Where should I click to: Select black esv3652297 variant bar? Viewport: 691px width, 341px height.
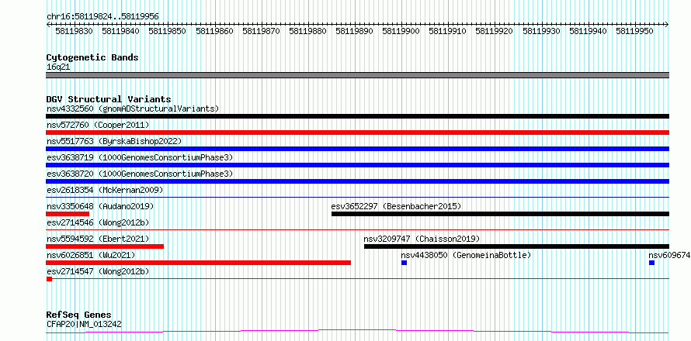point(500,214)
